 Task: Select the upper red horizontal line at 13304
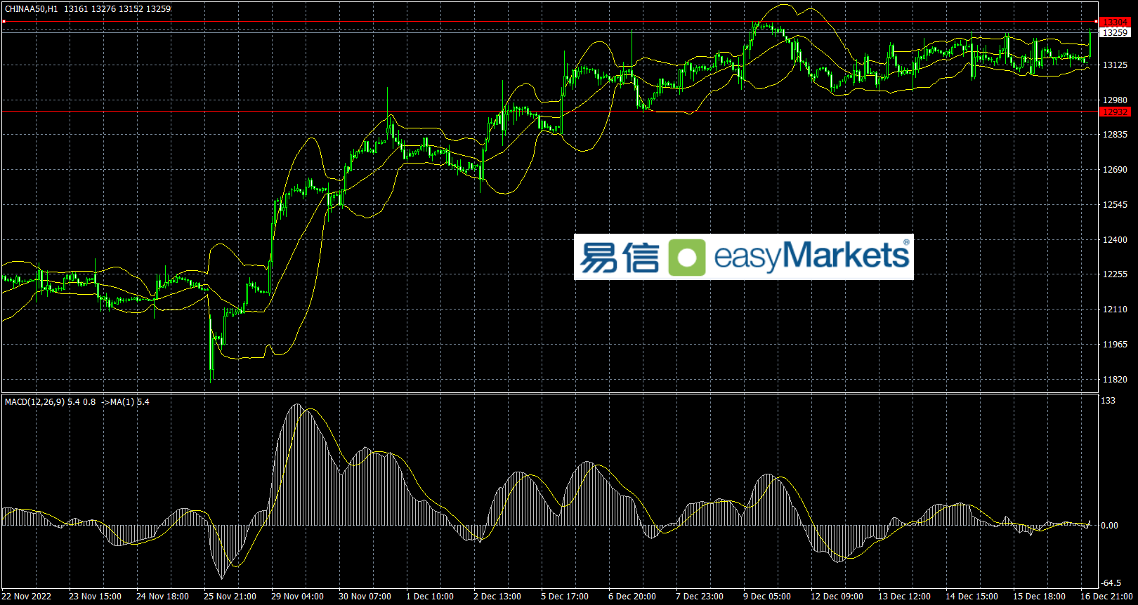549,22
